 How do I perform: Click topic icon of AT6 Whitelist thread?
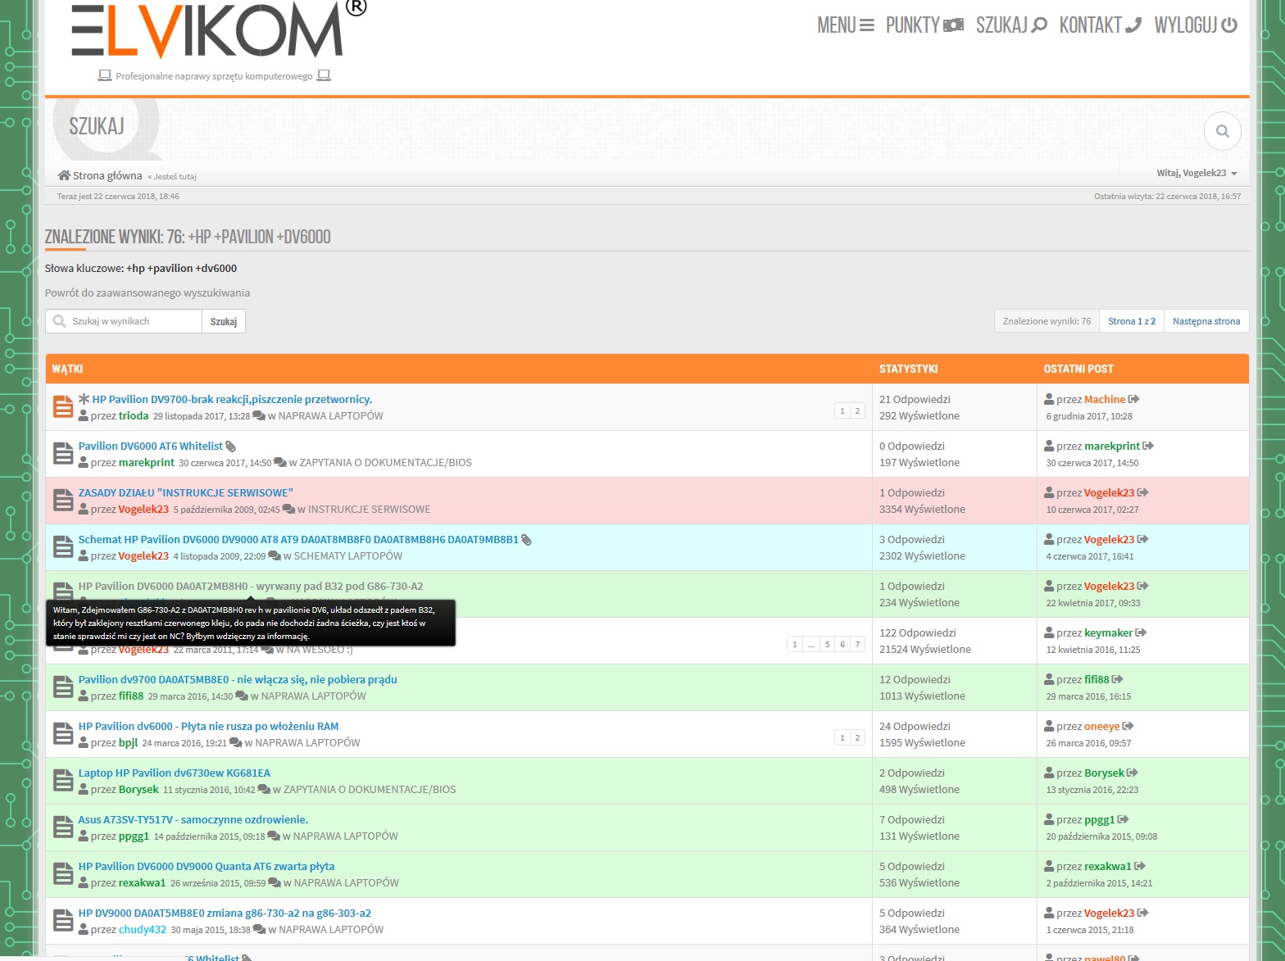[63, 453]
